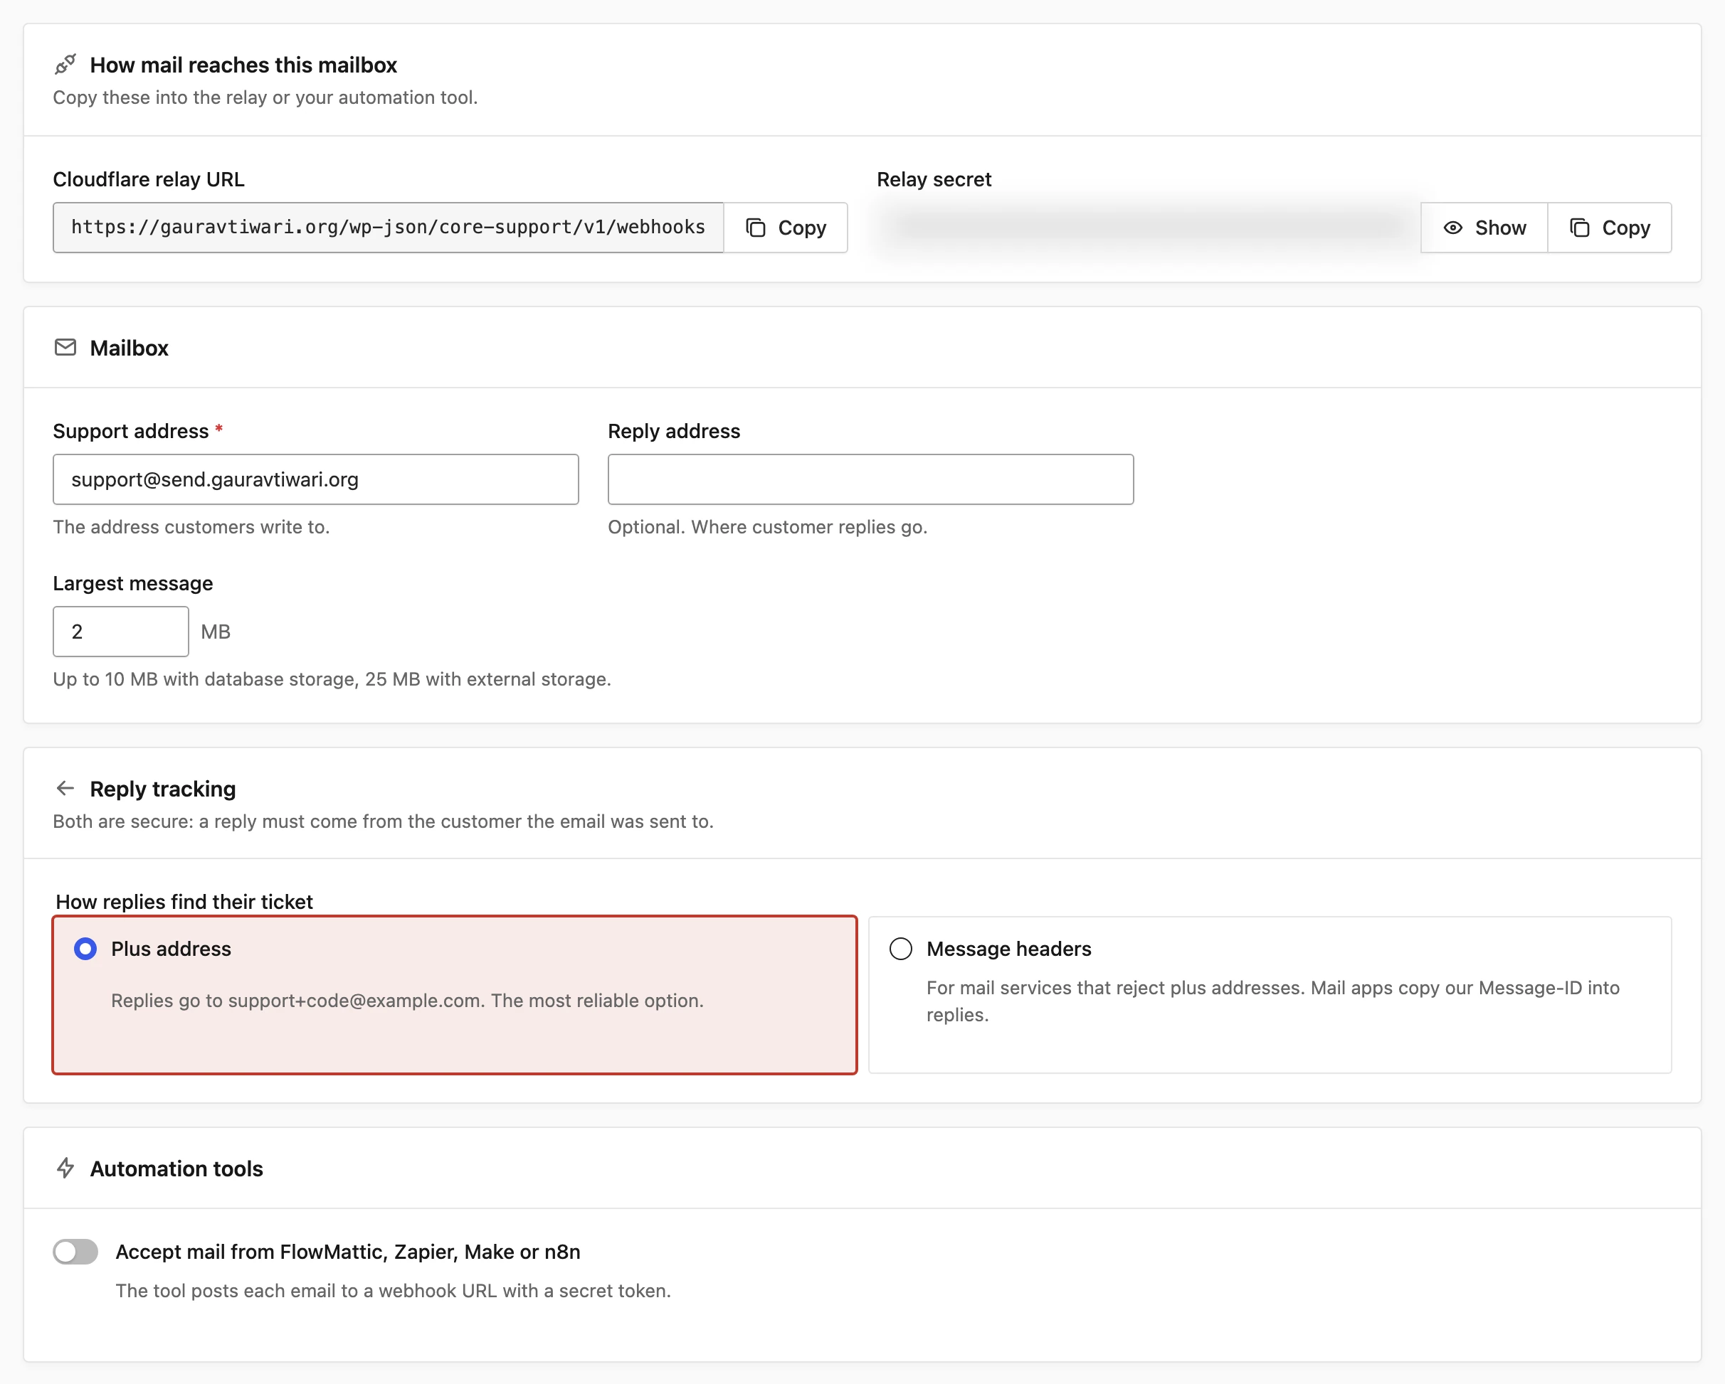1725x1384 pixels.
Task: Click the "Reply address" label
Action: click(674, 431)
